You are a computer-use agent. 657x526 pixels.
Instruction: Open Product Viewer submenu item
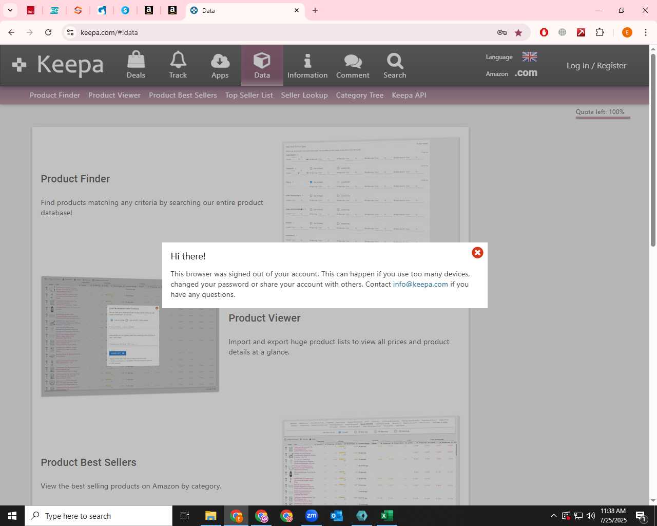114,95
